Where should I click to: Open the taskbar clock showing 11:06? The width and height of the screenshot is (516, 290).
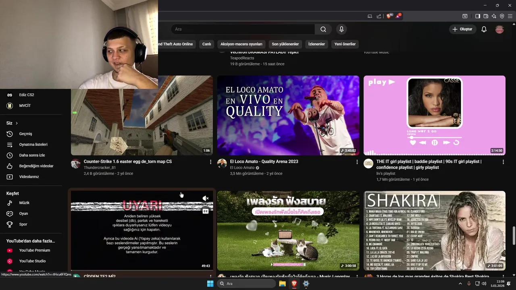tap(497, 284)
